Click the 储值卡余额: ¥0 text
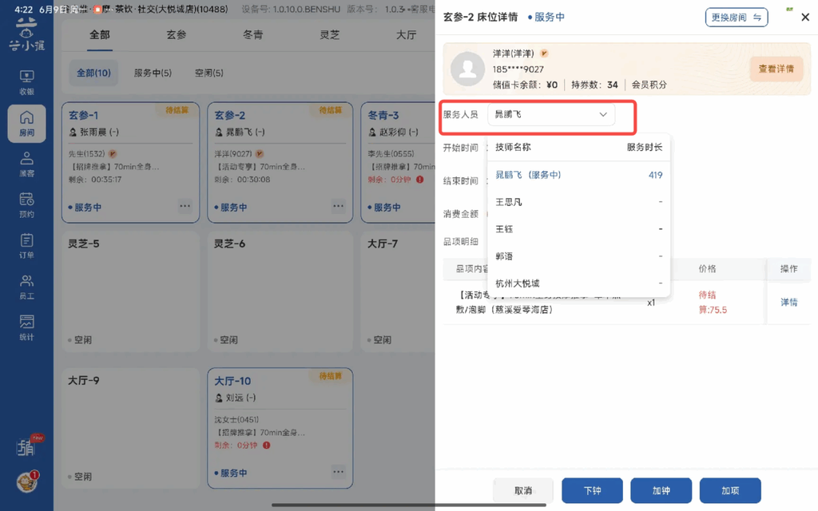Screen dimensions: 818x511 pyautogui.click(x=525, y=85)
